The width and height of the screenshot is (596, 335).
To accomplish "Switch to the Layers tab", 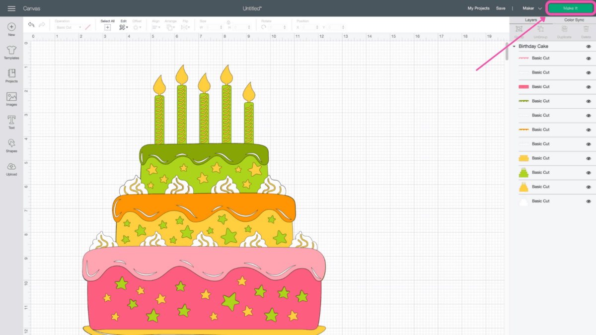I will pos(531,20).
